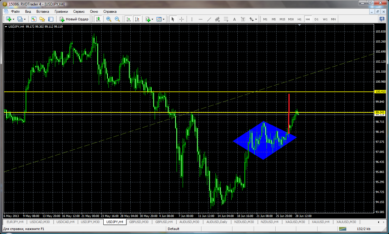Expand the Profiles dropdown arrow

(25, 19)
